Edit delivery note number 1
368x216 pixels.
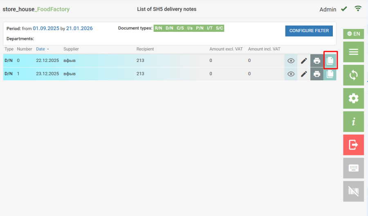click(x=304, y=74)
